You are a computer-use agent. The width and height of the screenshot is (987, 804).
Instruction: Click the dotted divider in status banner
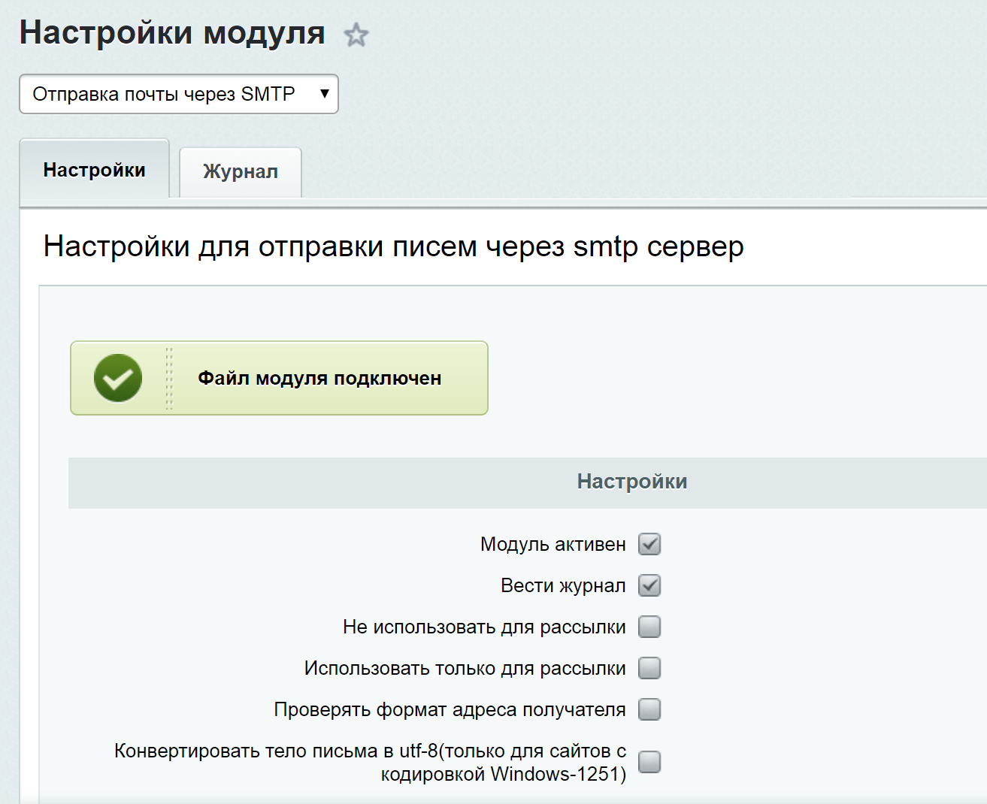click(x=169, y=378)
